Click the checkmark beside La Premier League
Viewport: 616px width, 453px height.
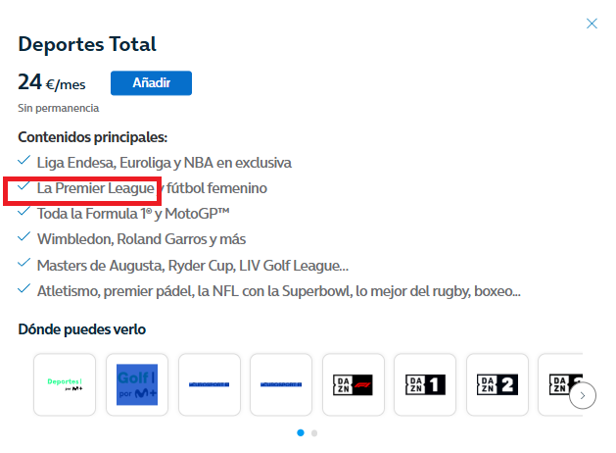[24, 186]
